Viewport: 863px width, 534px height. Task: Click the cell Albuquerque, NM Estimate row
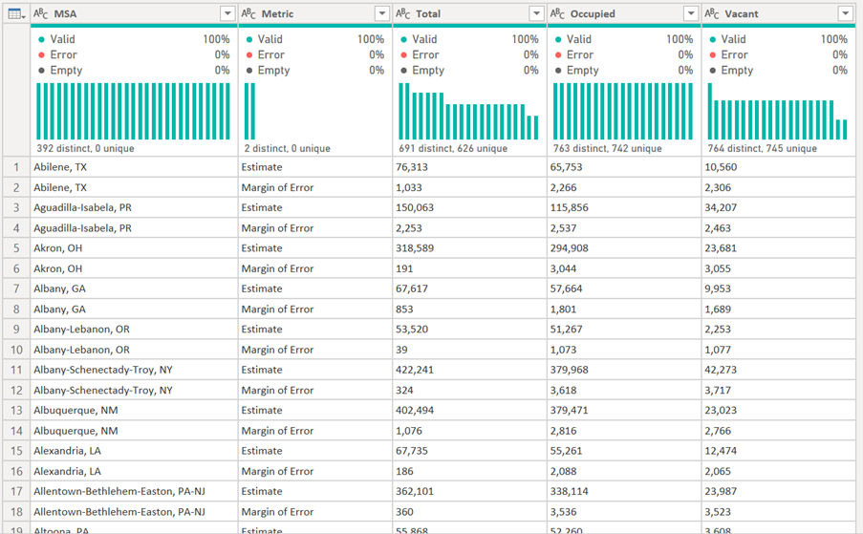tap(132, 410)
